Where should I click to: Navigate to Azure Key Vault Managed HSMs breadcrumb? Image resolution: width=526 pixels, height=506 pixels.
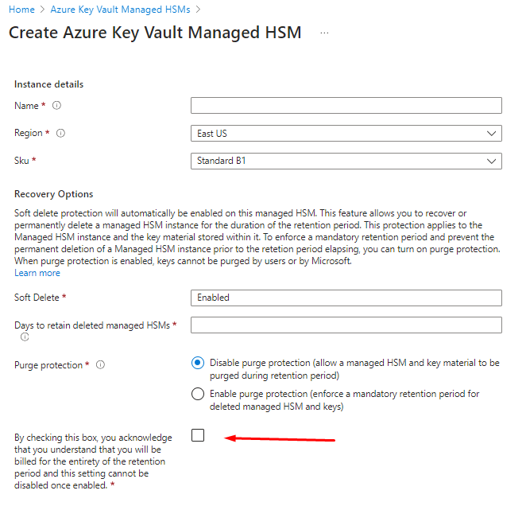pos(121,10)
